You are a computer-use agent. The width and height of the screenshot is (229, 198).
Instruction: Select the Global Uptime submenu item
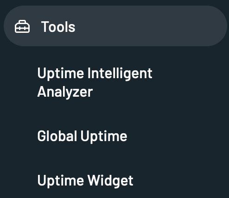pyautogui.click(x=82, y=136)
